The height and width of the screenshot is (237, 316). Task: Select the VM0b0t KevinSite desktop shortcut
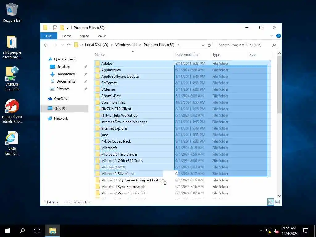(x=12, y=79)
